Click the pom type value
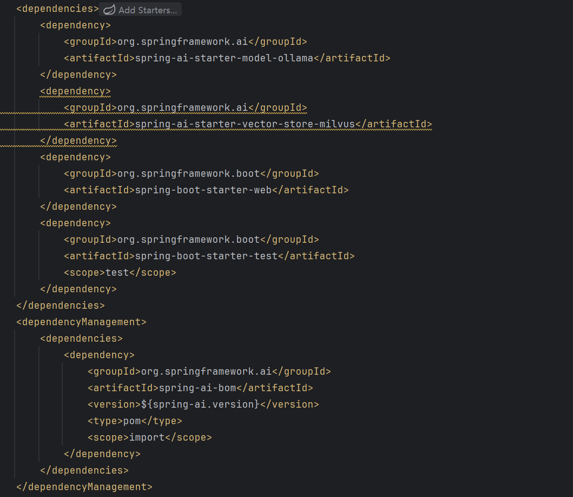This screenshot has width=573, height=497. pyautogui.click(x=132, y=421)
